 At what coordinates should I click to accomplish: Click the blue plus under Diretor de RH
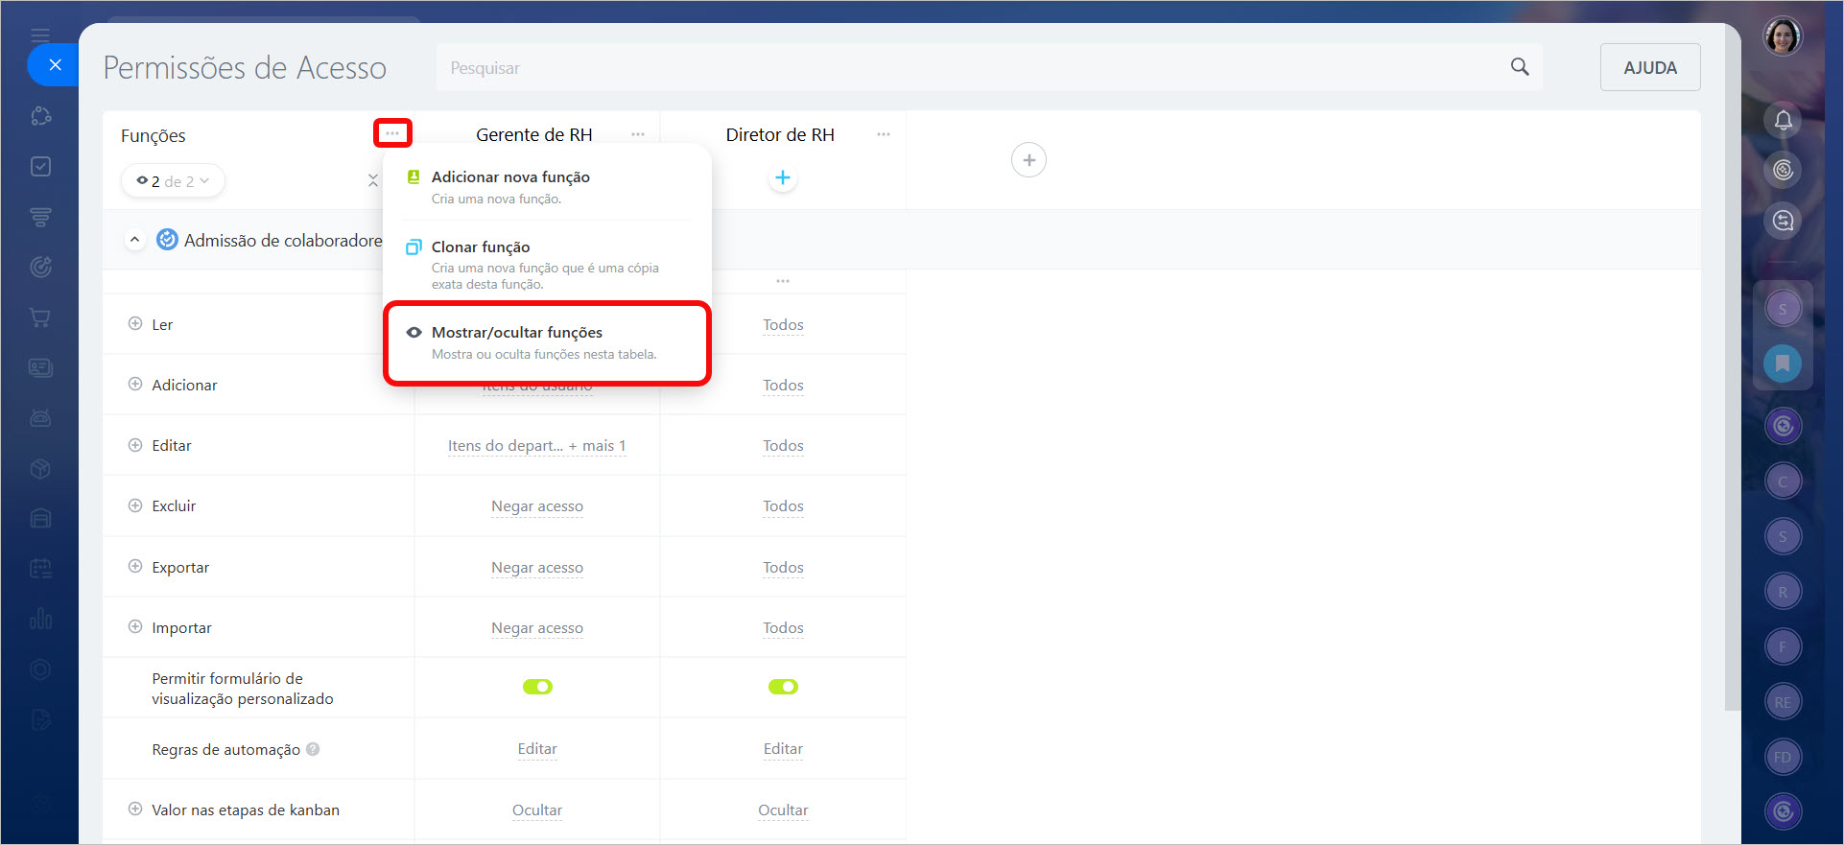(x=783, y=177)
